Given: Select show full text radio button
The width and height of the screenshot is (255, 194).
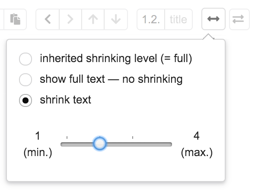Looking at the screenshot, I should [x=25, y=80].
